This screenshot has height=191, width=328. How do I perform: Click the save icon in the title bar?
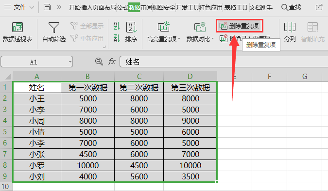tap(47, 7)
